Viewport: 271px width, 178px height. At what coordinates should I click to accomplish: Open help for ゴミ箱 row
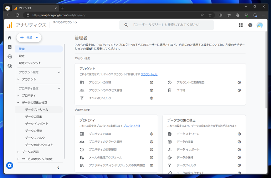click(239, 90)
